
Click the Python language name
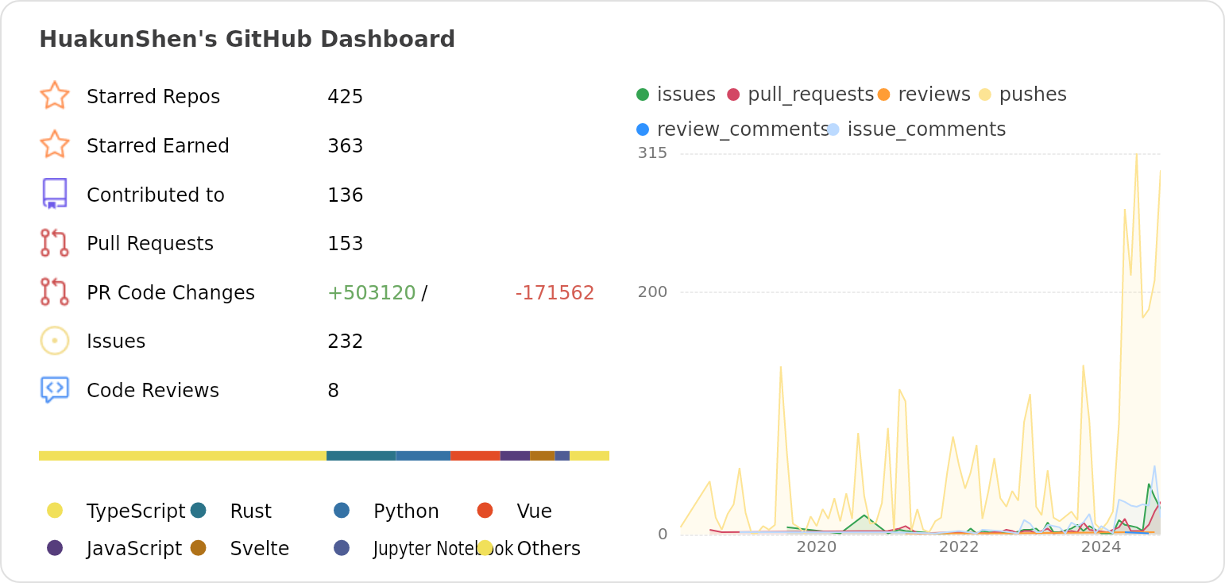[406, 512]
